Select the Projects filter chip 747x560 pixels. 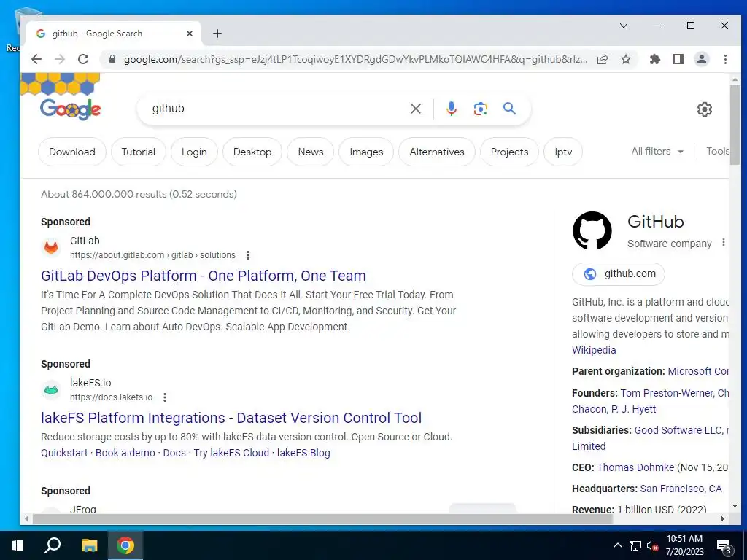point(509,152)
